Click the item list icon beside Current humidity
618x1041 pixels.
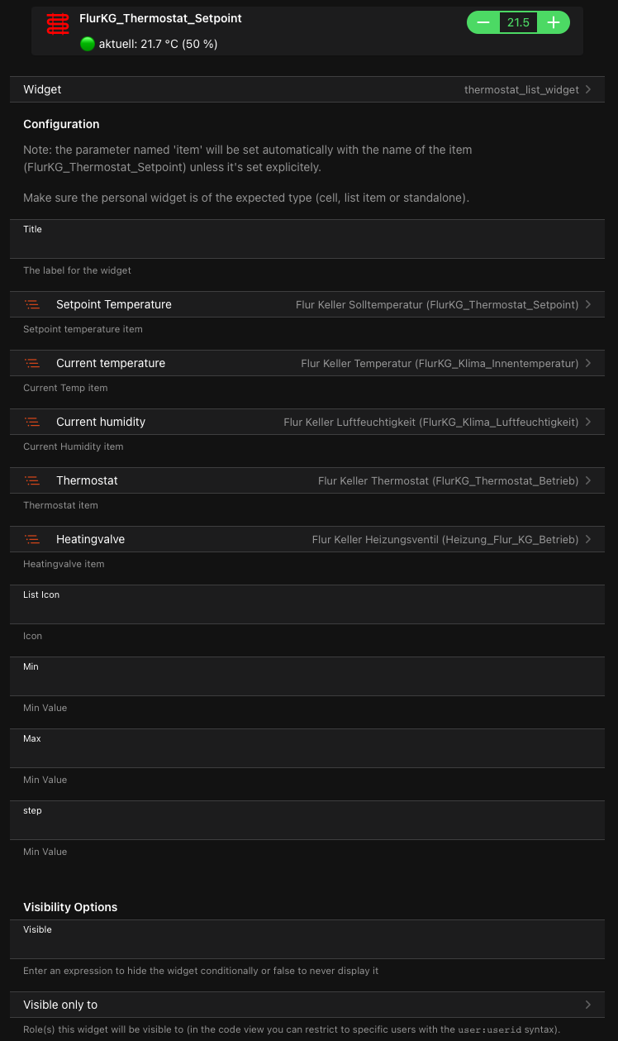pyautogui.click(x=32, y=422)
